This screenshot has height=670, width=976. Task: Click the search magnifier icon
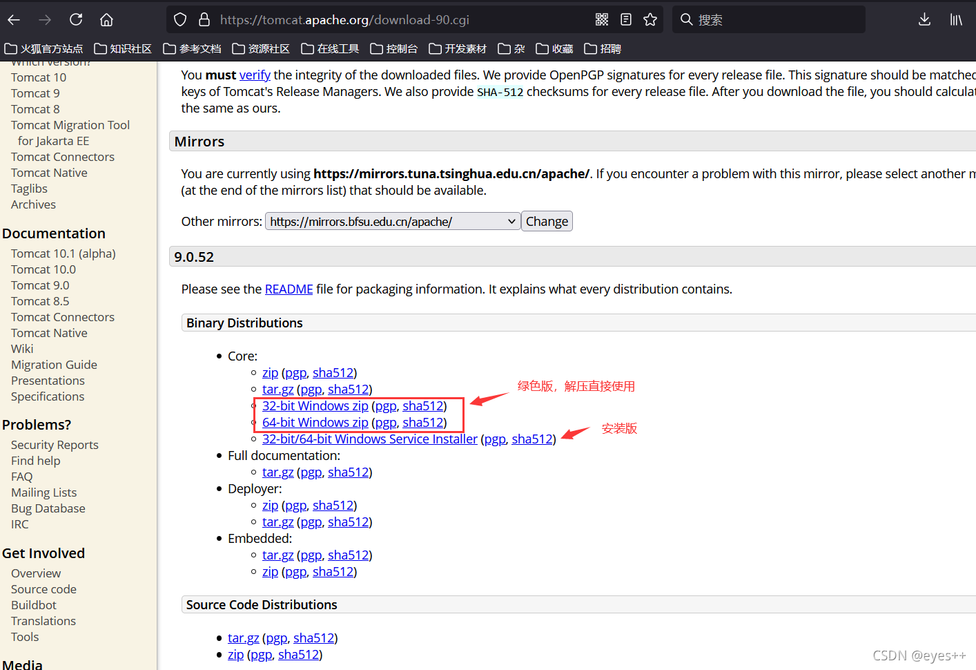[686, 19]
